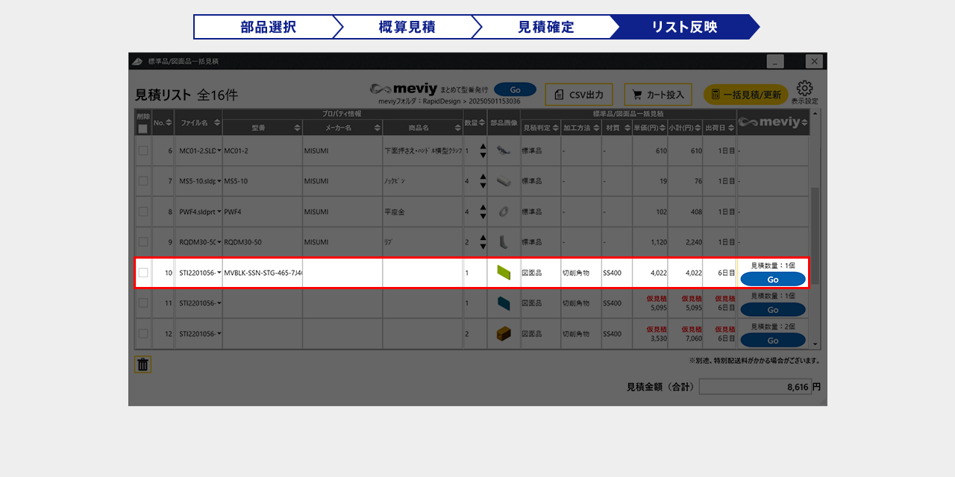Click Go button in highlighted row 10
This screenshot has width=955, height=477.
(x=772, y=279)
